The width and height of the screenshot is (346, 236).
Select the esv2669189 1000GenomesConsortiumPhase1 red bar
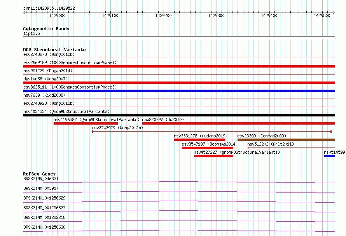(179, 66)
